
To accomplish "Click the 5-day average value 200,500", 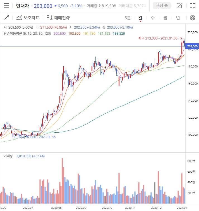I will [59, 34].
